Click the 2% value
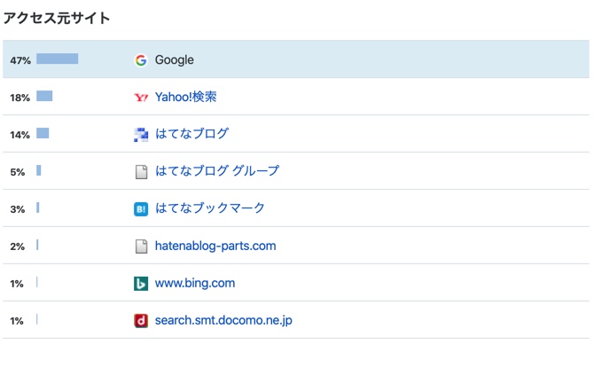This screenshot has width=609, height=368. (18, 247)
